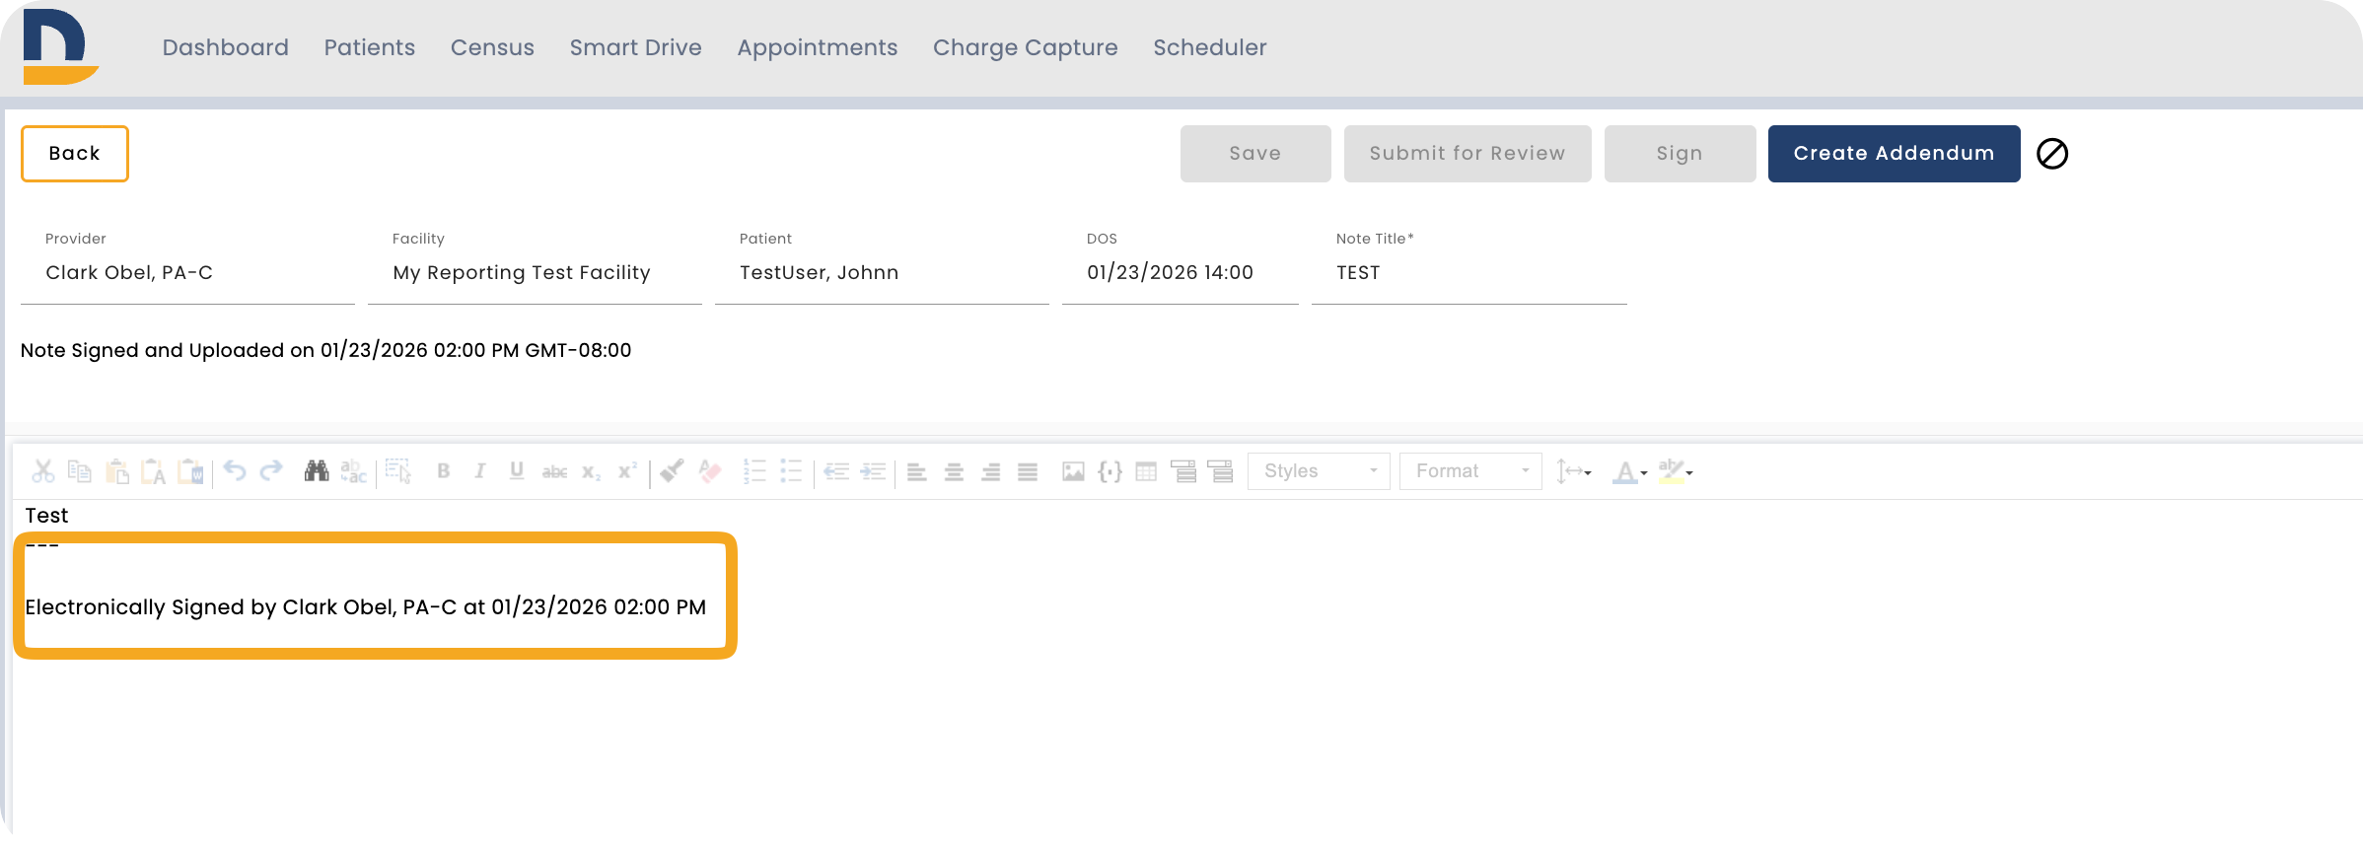Click the circle-slash icon beside Create Addendum
This screenshot has width=2363, height=848.
2052,154
